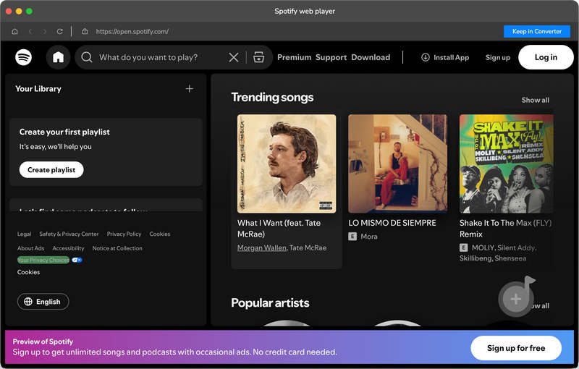Viewport: 579px width, 369px height.
Task: Click the What I Want (feat. Tate McRae) title
Action: coord(279,229)
